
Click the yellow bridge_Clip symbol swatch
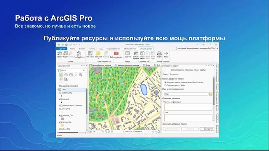[62, 125]
